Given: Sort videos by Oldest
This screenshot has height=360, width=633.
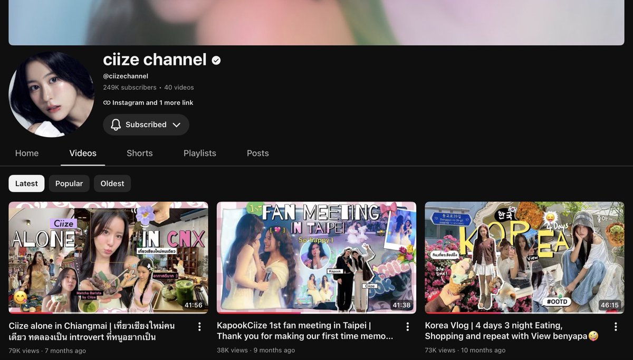Looking at the screenshot, I should [112, 183].
